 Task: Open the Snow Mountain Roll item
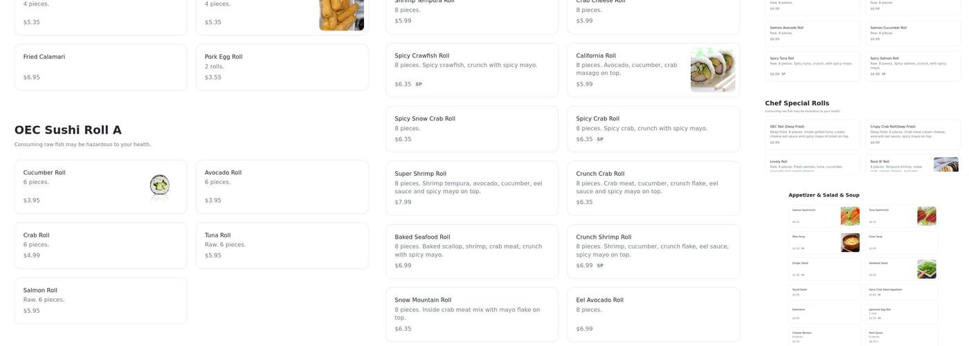pos(471,314)
